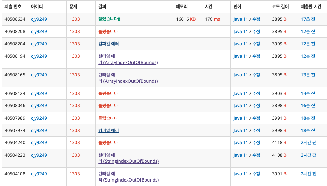Open 컴파일 에러 link for submission 40507974
The image size is (327, 186).
click(108, 130)
